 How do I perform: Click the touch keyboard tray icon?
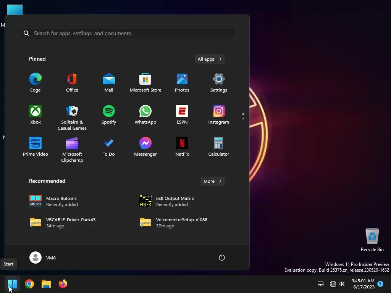point(320,284)
